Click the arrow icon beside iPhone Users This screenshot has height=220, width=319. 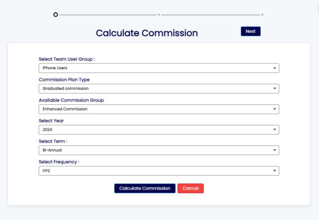[x=275, y=68]
